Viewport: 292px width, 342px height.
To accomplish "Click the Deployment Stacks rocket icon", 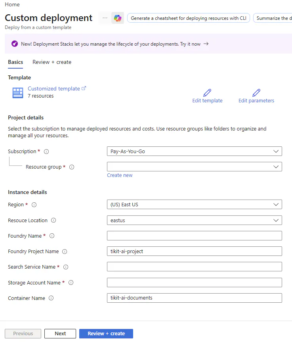I will pyautogui.click(x=15, y=44).
